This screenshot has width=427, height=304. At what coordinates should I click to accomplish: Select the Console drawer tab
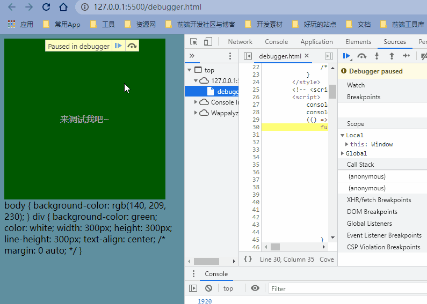pyautogui.click(x=216, y=274)
